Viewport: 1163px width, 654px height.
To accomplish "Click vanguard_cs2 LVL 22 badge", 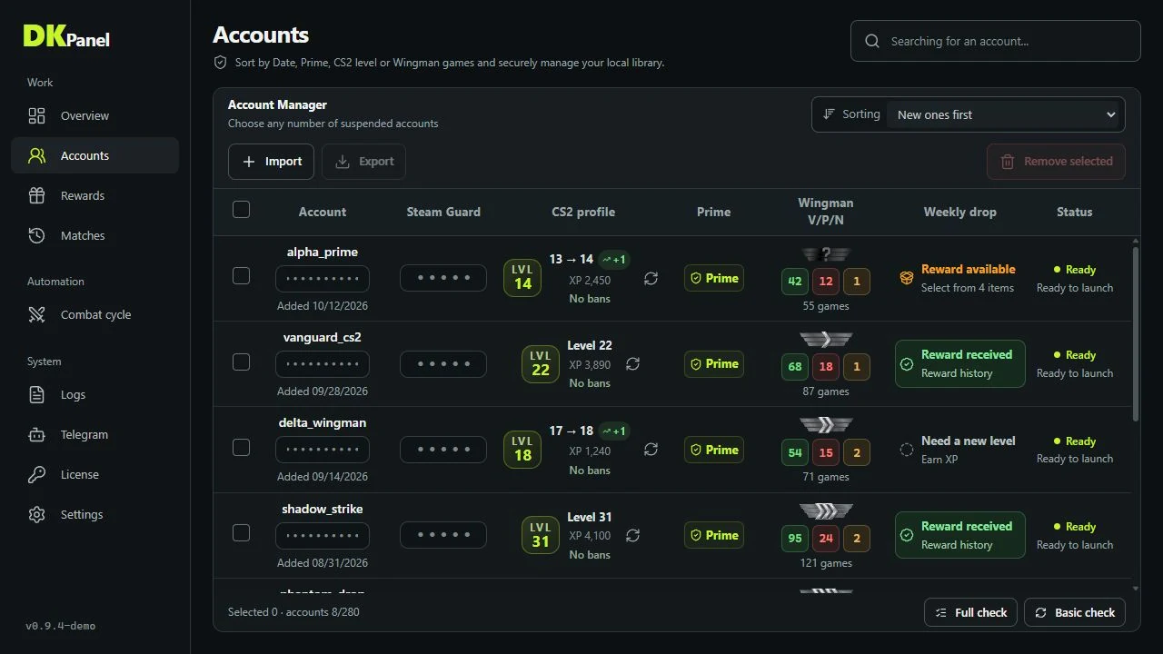I will tap(541, 363).
